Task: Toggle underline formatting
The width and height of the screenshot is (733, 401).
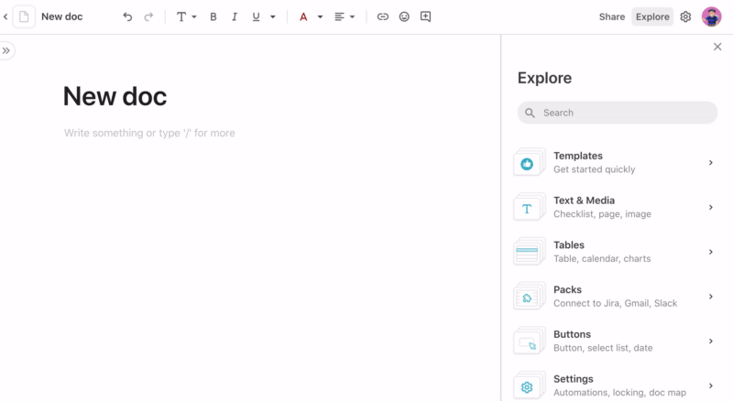Action: [x=256, y=16]
